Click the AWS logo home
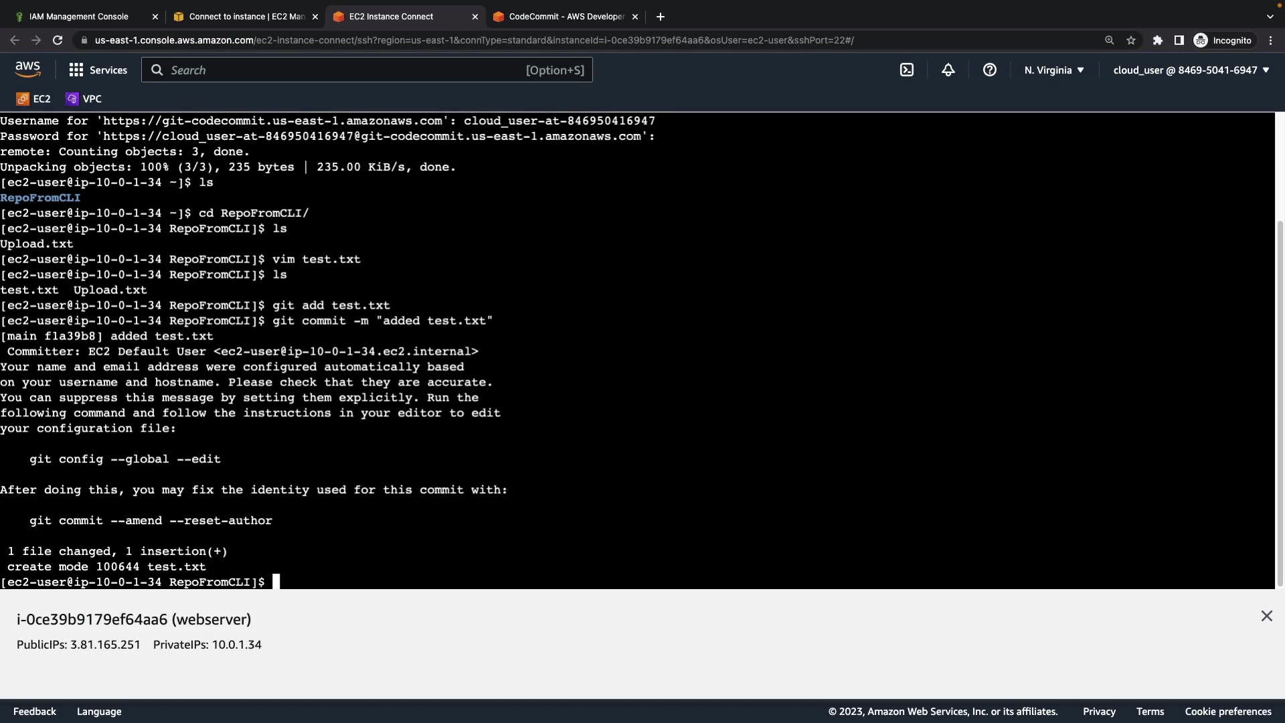The height and width of the screenshot is (723, 1285). coord(27,69)
